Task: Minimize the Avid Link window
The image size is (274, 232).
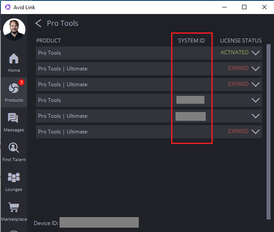Action: (x=225, y=7)
